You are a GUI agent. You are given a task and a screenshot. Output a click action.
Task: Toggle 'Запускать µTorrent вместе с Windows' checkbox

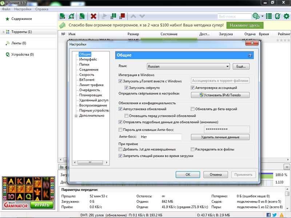point(120,81)
